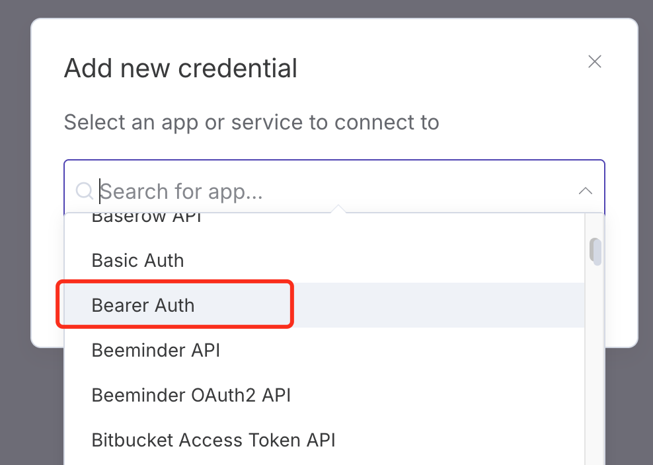Viewport: 653px width, 465px height.
Task: Select Basic Auth credential type
Action: [137, 260]
